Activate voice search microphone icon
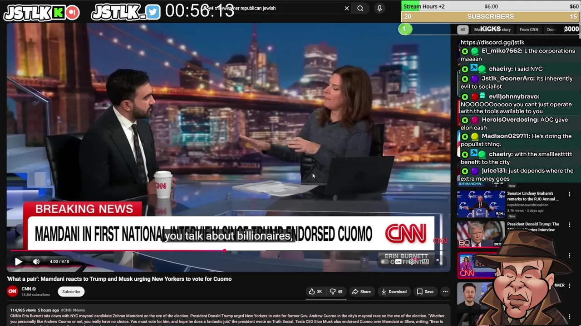Image resolution: width=581 pixels, height=326 pixels. click(x=379, y=8)
